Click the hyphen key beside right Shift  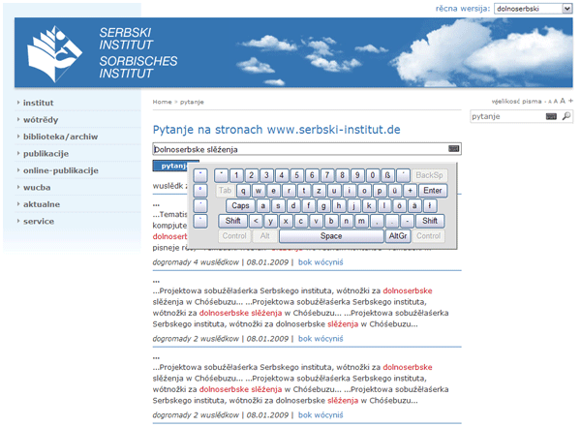coord(407,221)
